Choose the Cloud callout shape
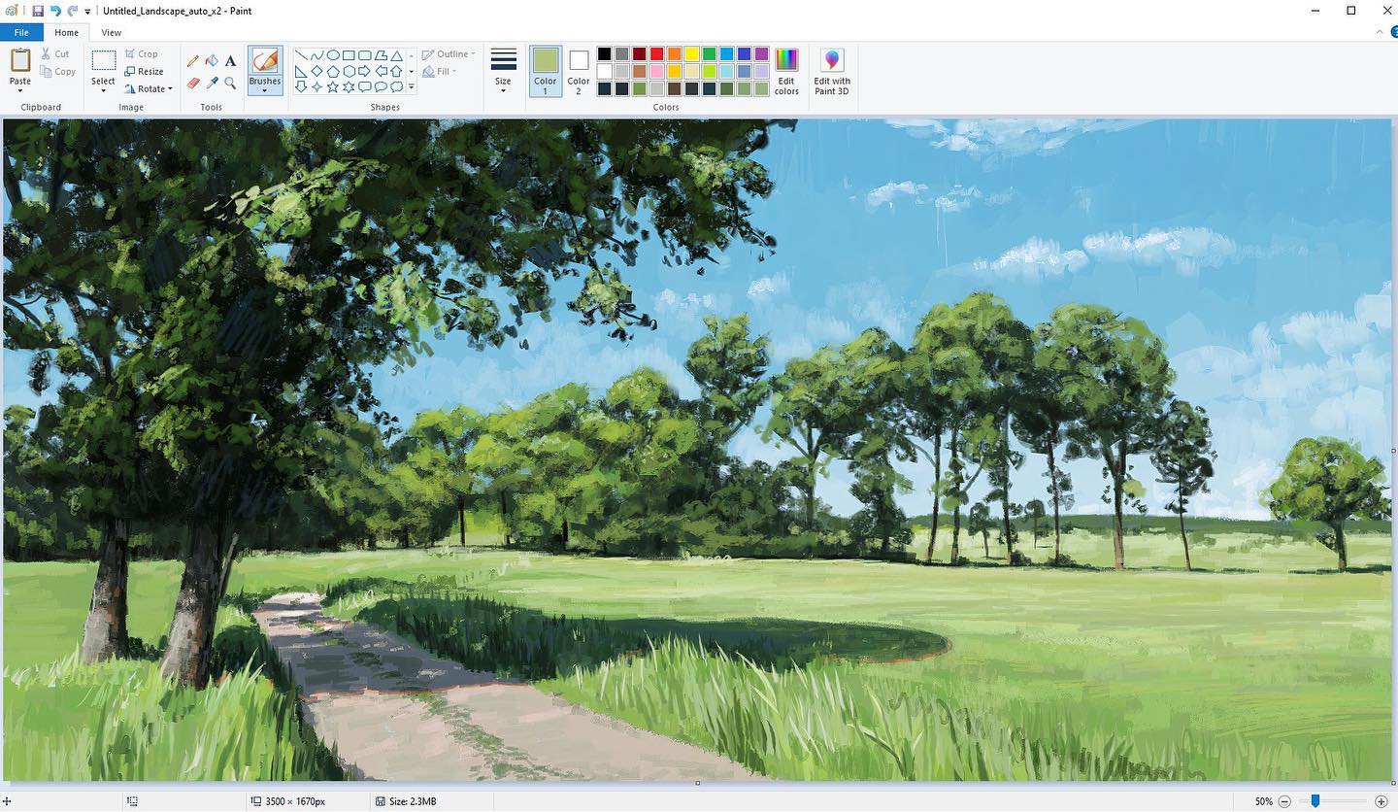The height and width of the screenshot is (812, 1398). click(396, 86)
